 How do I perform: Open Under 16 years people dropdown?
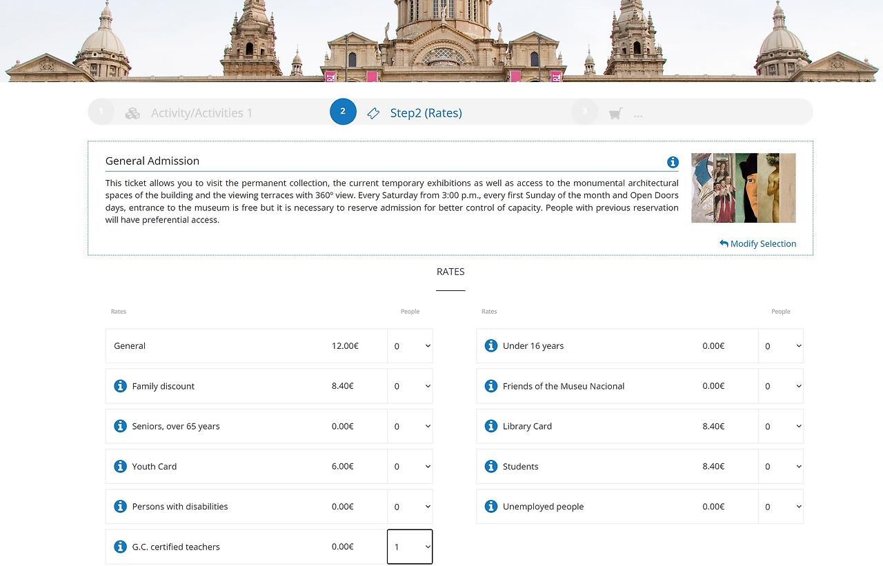[x=781, y=346]
